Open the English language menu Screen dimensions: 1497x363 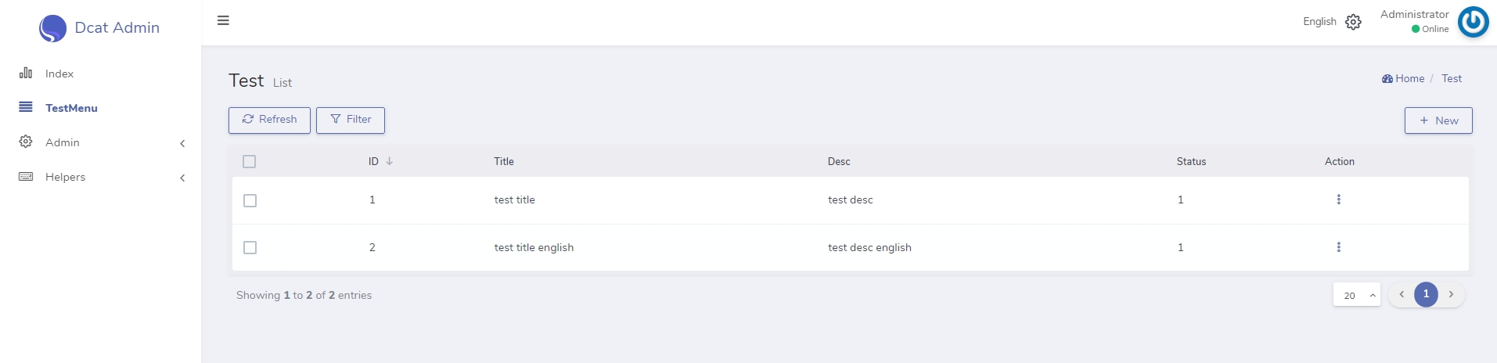click(1319, 22)
